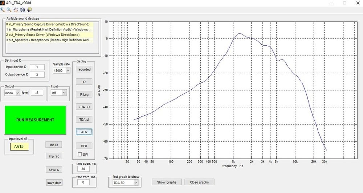
Task: Open the Sample rate 48000 dropdown
Action: point(61,70)
